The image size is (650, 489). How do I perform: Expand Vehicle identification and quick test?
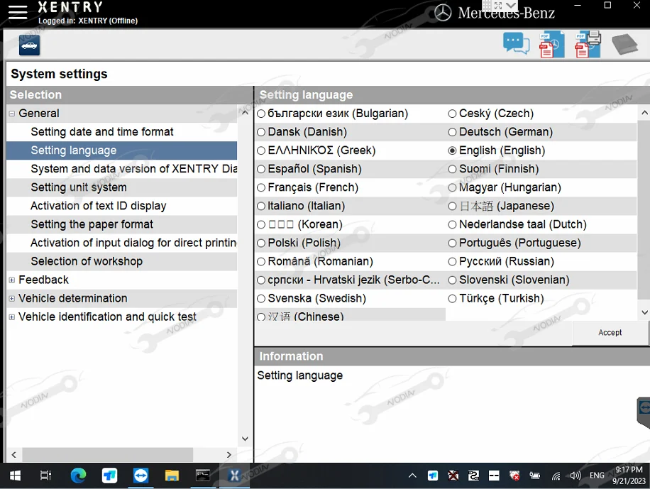(12, 317)
